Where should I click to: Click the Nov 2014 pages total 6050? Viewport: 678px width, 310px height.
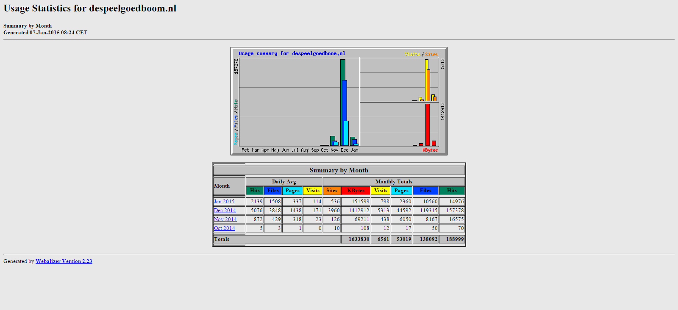pos(401,219)
